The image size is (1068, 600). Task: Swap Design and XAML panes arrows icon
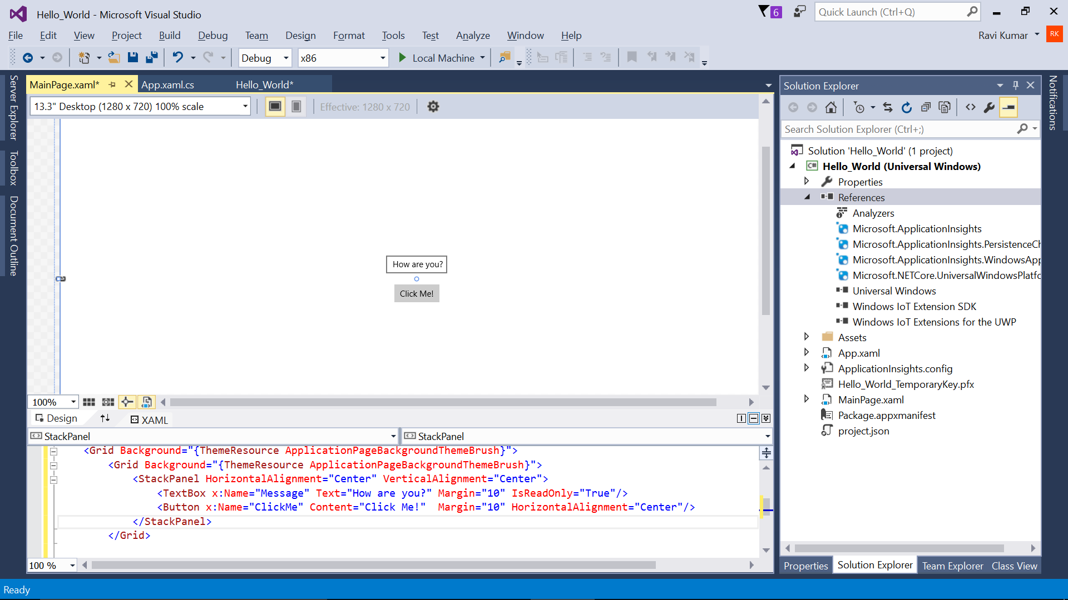[x=105, y=418]
